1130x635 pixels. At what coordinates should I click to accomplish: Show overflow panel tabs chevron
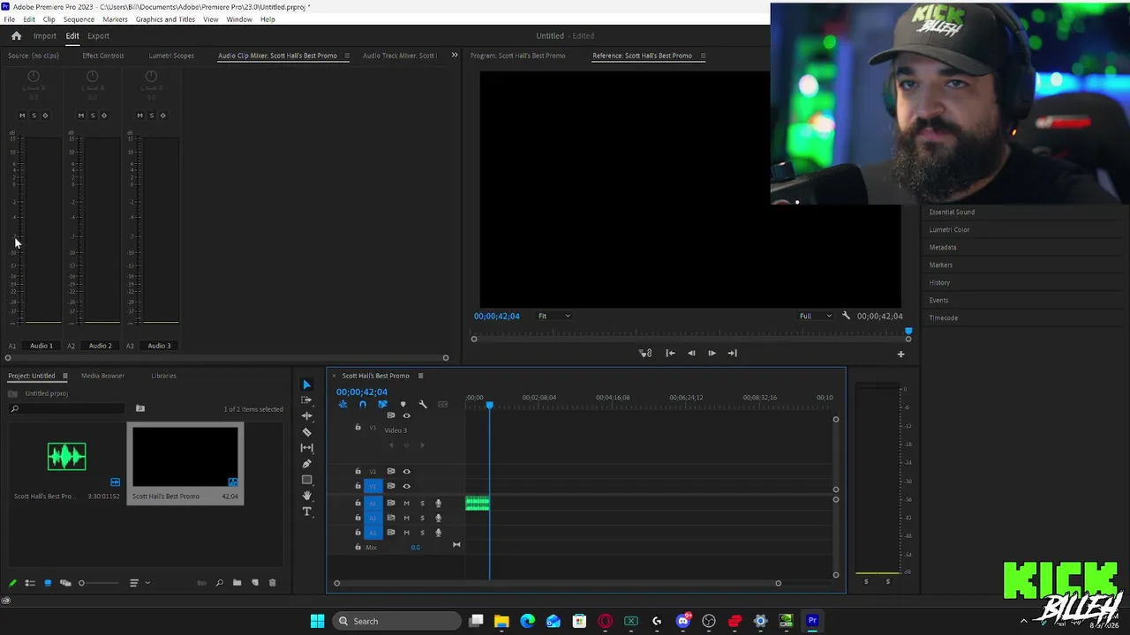[x=455, y=56]
